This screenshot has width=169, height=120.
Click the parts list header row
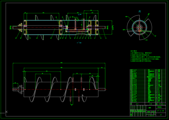148,104
